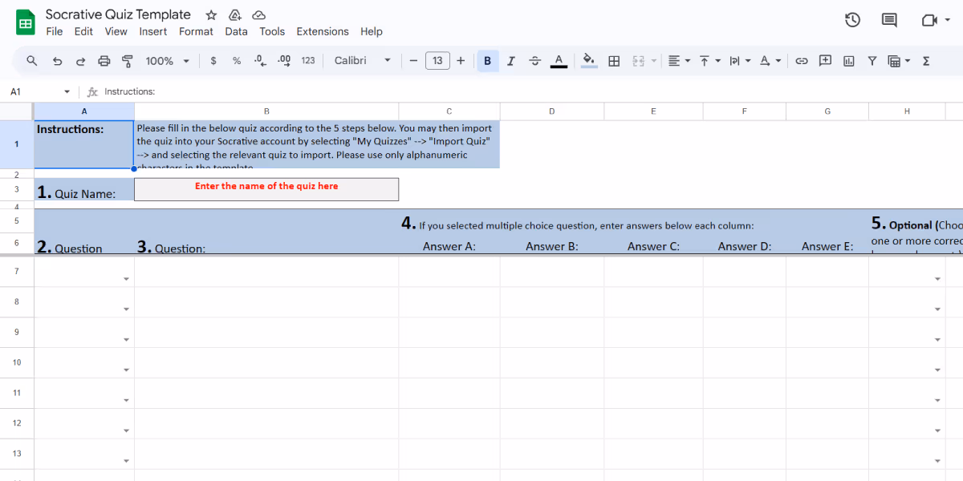Viewport: 963px width, 481px height.
Task: Click the name box showing A1
Action: point(32,91)
